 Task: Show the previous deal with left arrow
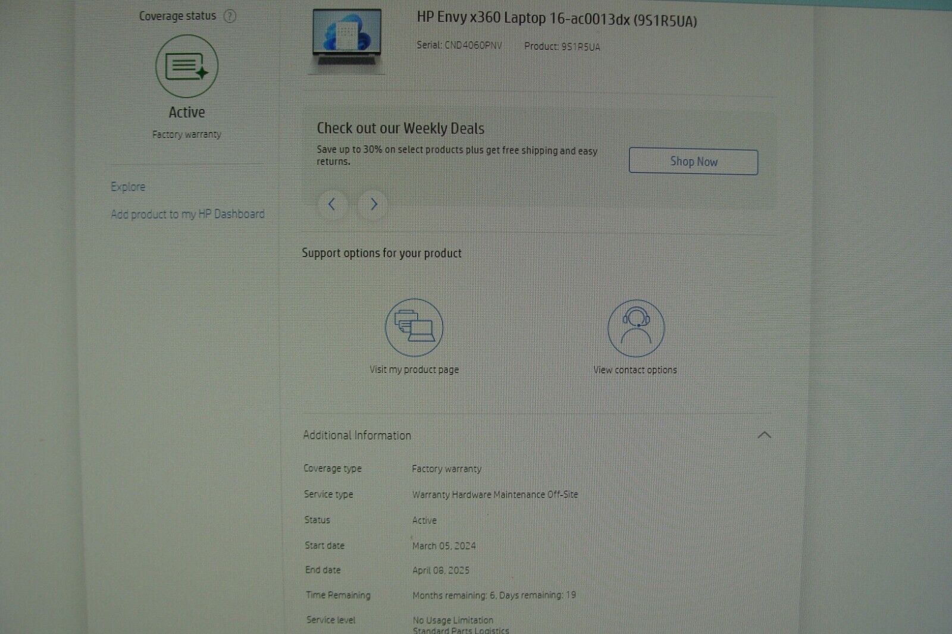(332, 204)
